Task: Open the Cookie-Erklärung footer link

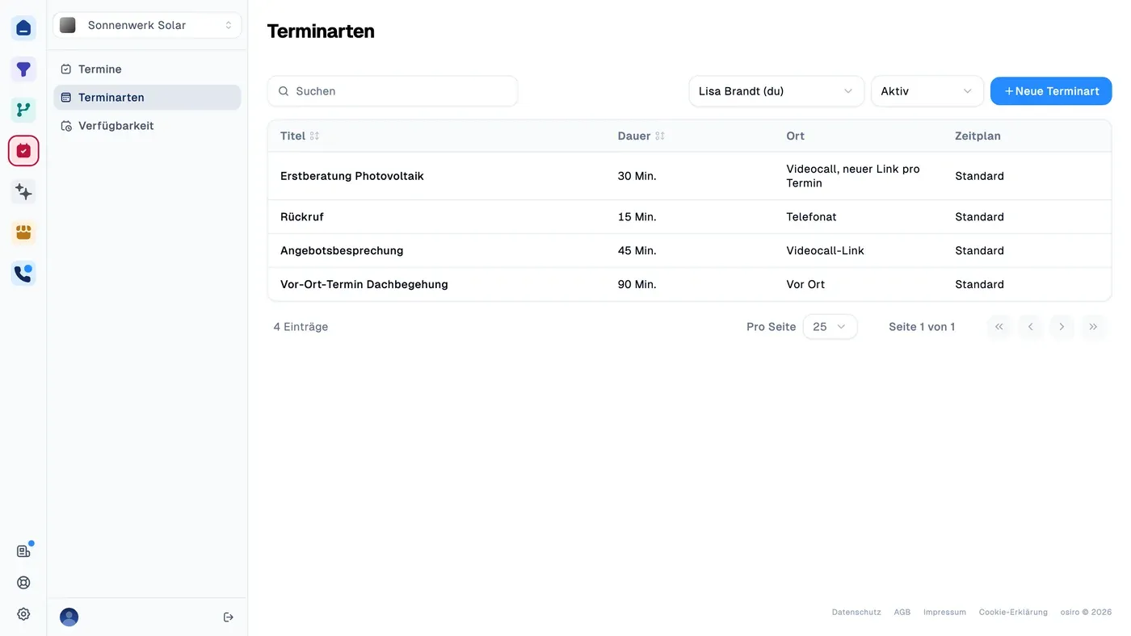Action: pos(1013,613)
